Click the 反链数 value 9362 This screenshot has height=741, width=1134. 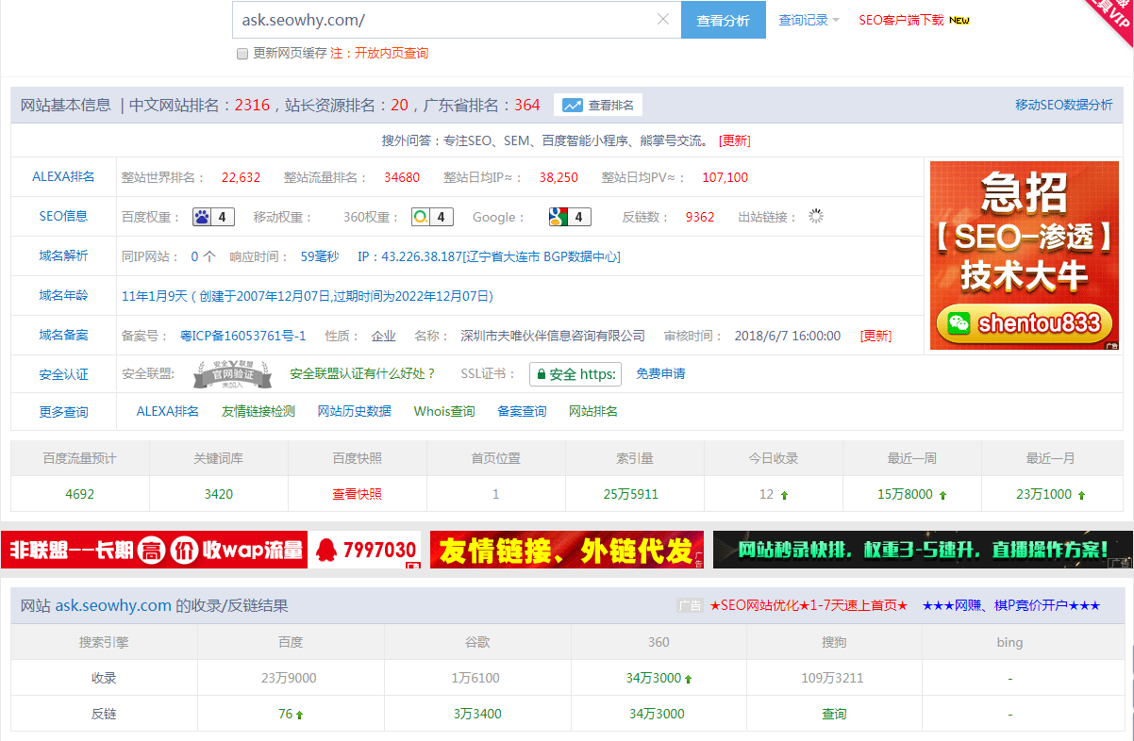tap(700, 217)
